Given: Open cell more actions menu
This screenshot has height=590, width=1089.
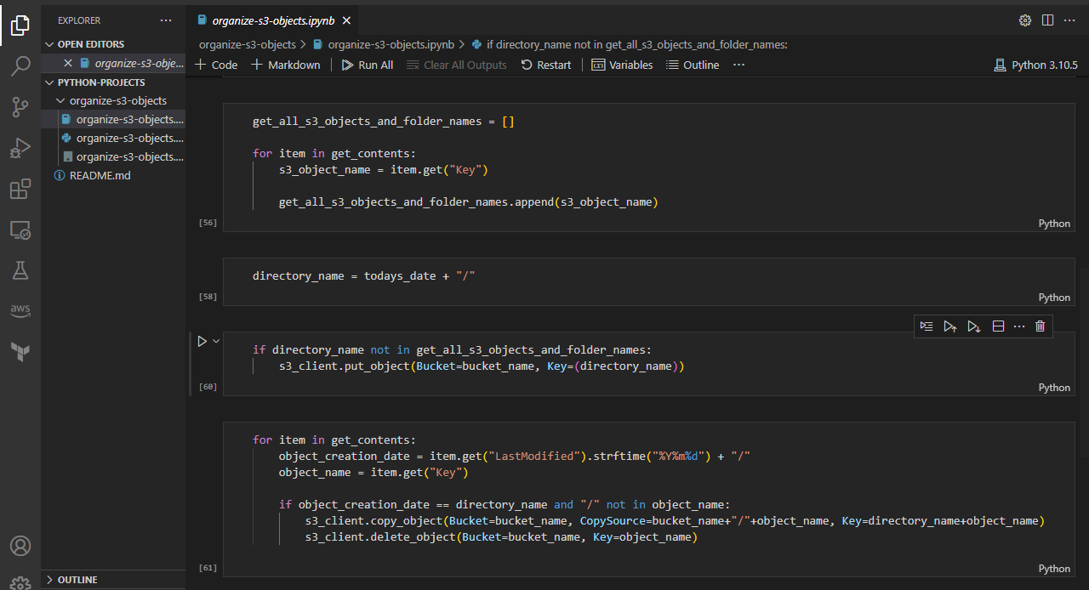Looking at the screenshot, I should coord(1019,326).
